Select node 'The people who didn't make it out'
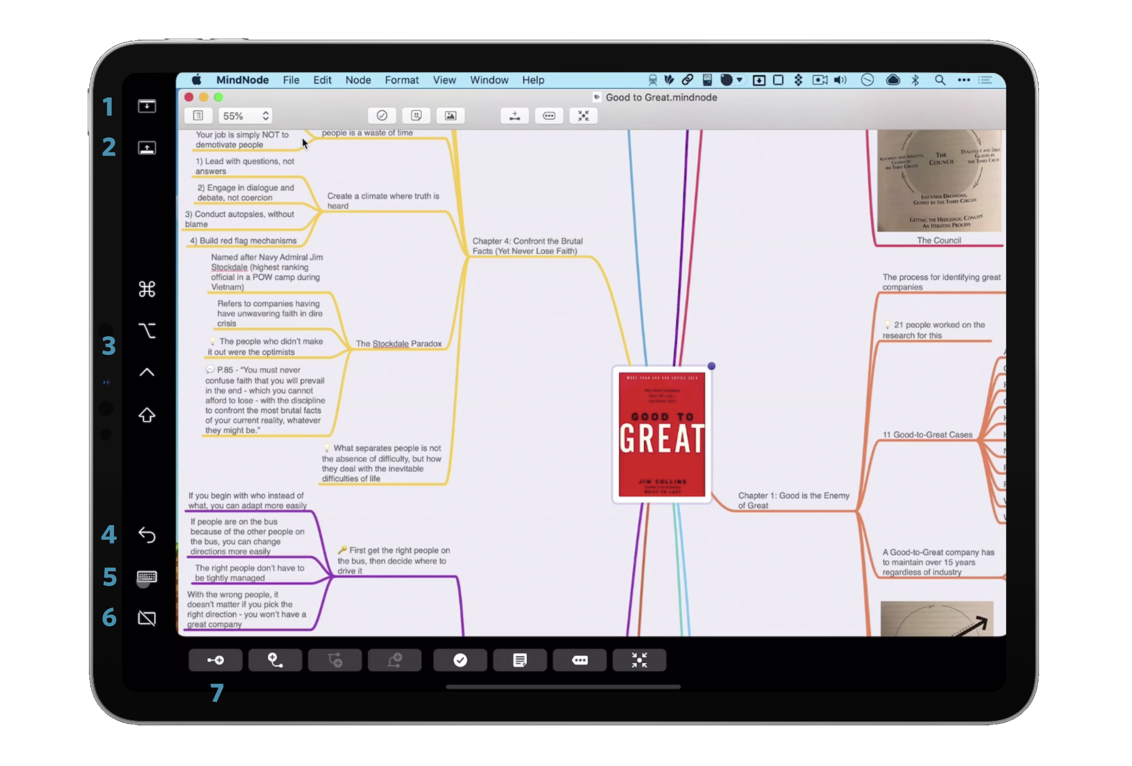The height and width of the screenshot is (766, 1132). [x=266, y=346]
